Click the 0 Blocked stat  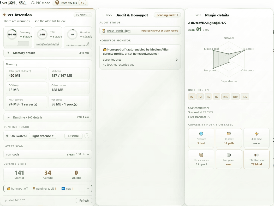click(x=76, y=174)
